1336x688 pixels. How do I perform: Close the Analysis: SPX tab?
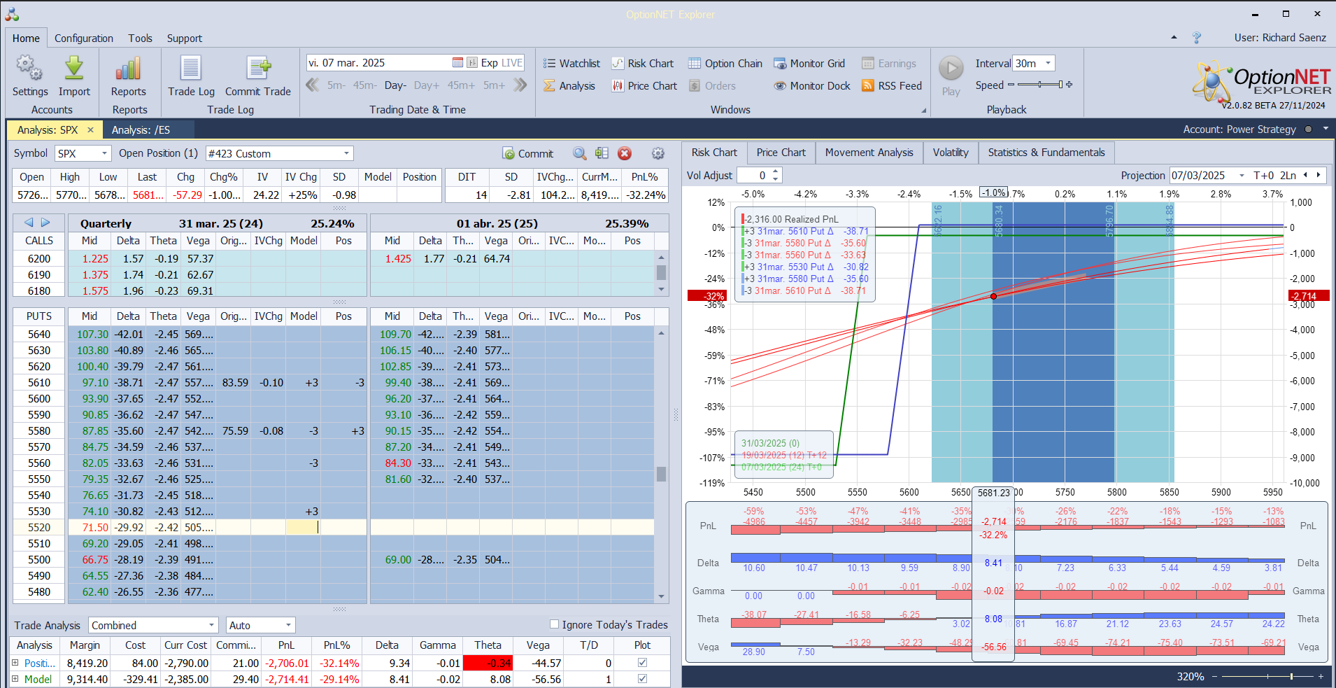point(90,129)
